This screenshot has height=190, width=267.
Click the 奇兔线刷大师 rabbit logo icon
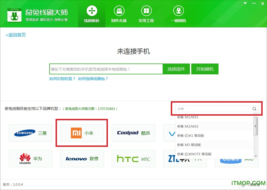click(x=14, y=15)
